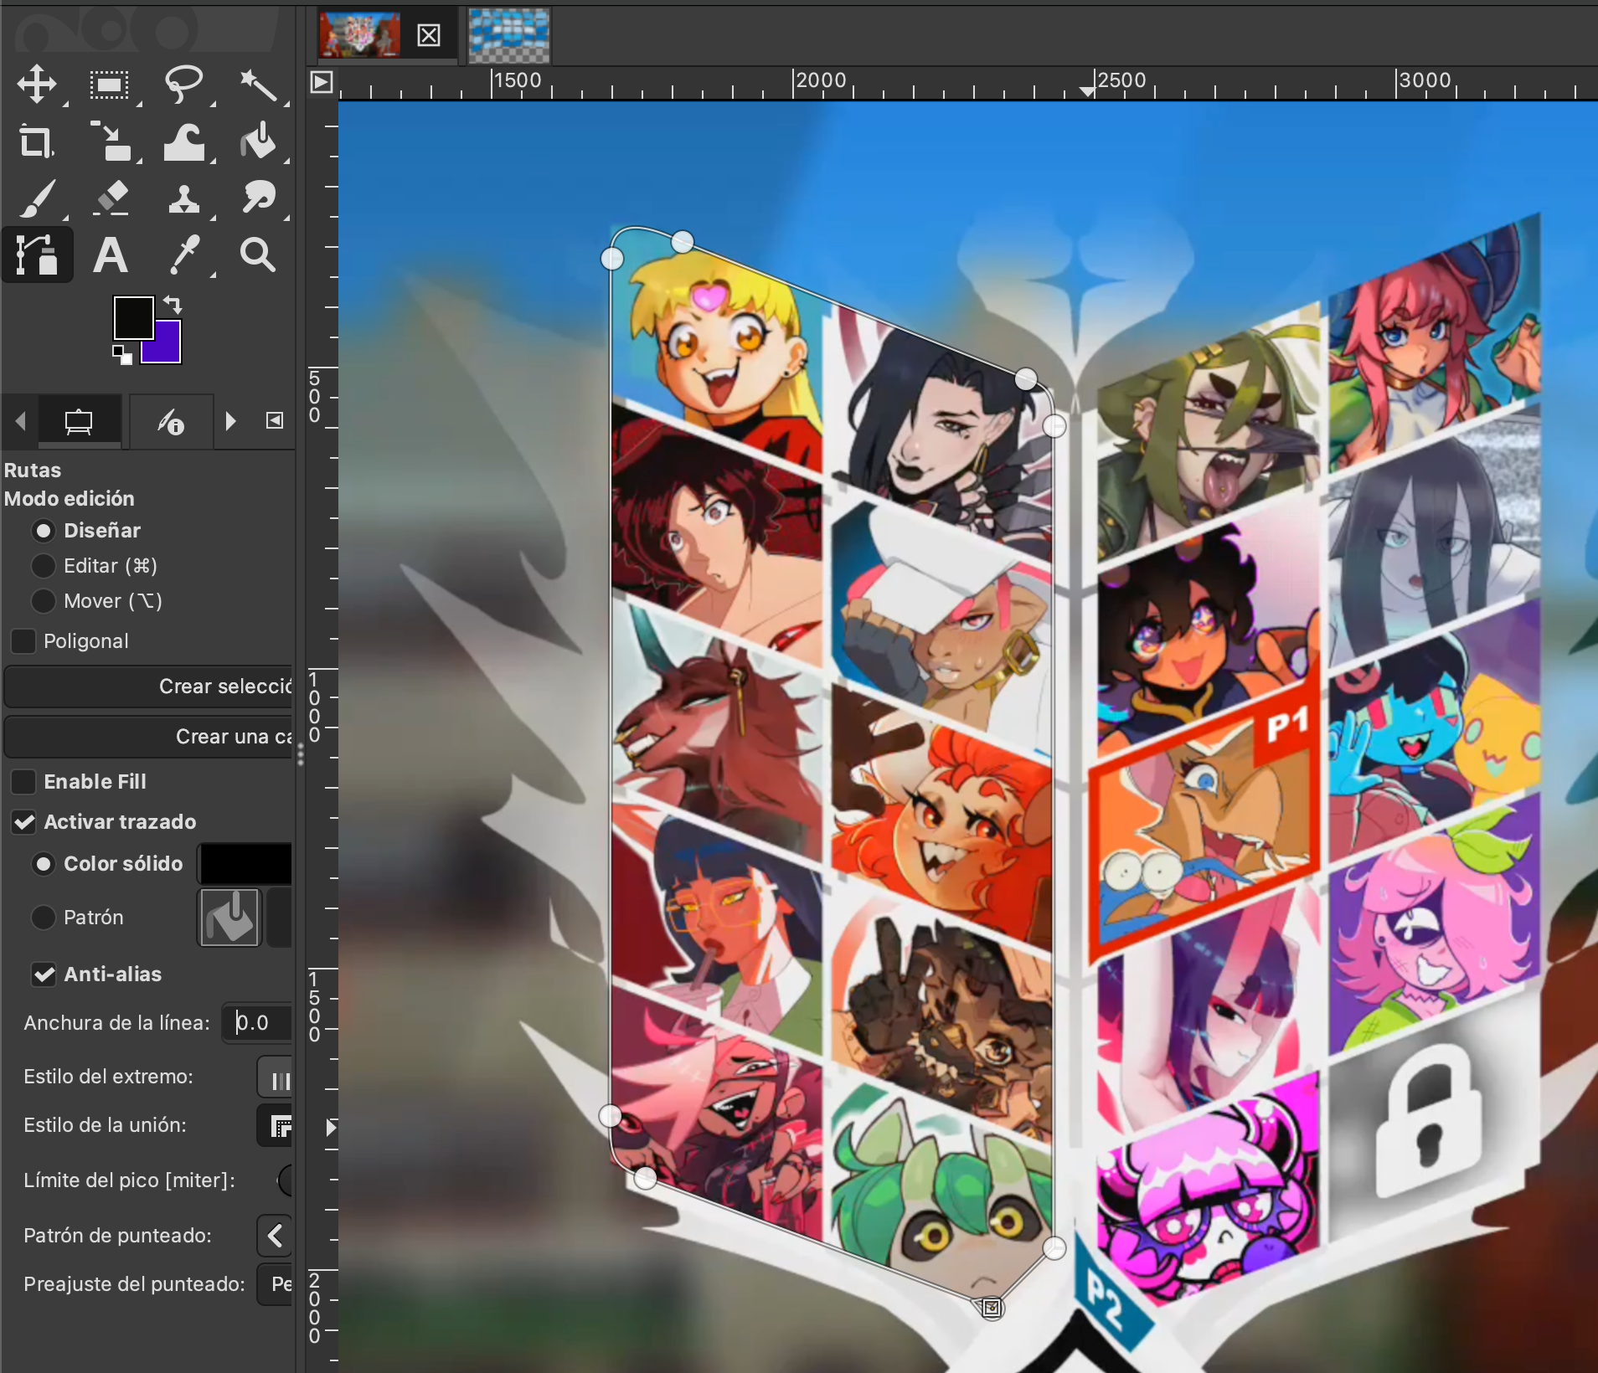Select the Smudge tool
1598x1373 pixels.
258,198
